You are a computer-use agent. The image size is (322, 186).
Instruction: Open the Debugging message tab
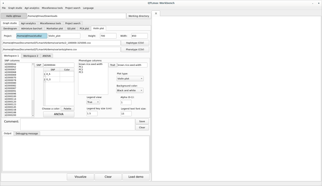click(27, 133)
